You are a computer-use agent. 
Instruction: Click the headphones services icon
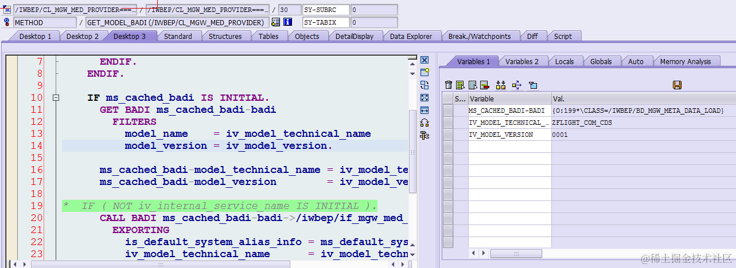tap(425, 123)
